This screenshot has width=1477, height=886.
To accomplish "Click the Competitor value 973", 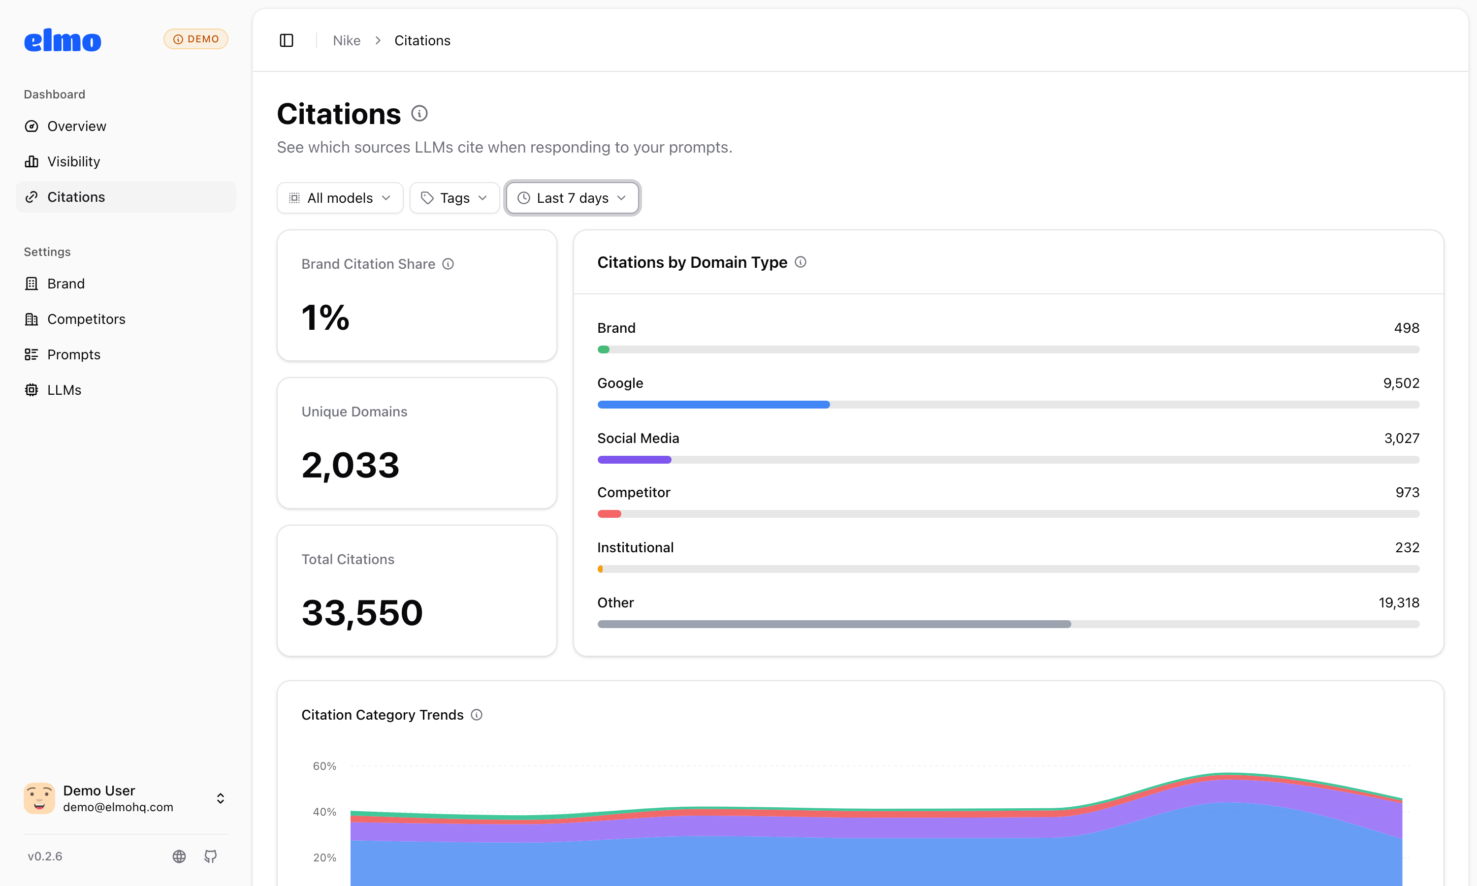I will 1407,493.
